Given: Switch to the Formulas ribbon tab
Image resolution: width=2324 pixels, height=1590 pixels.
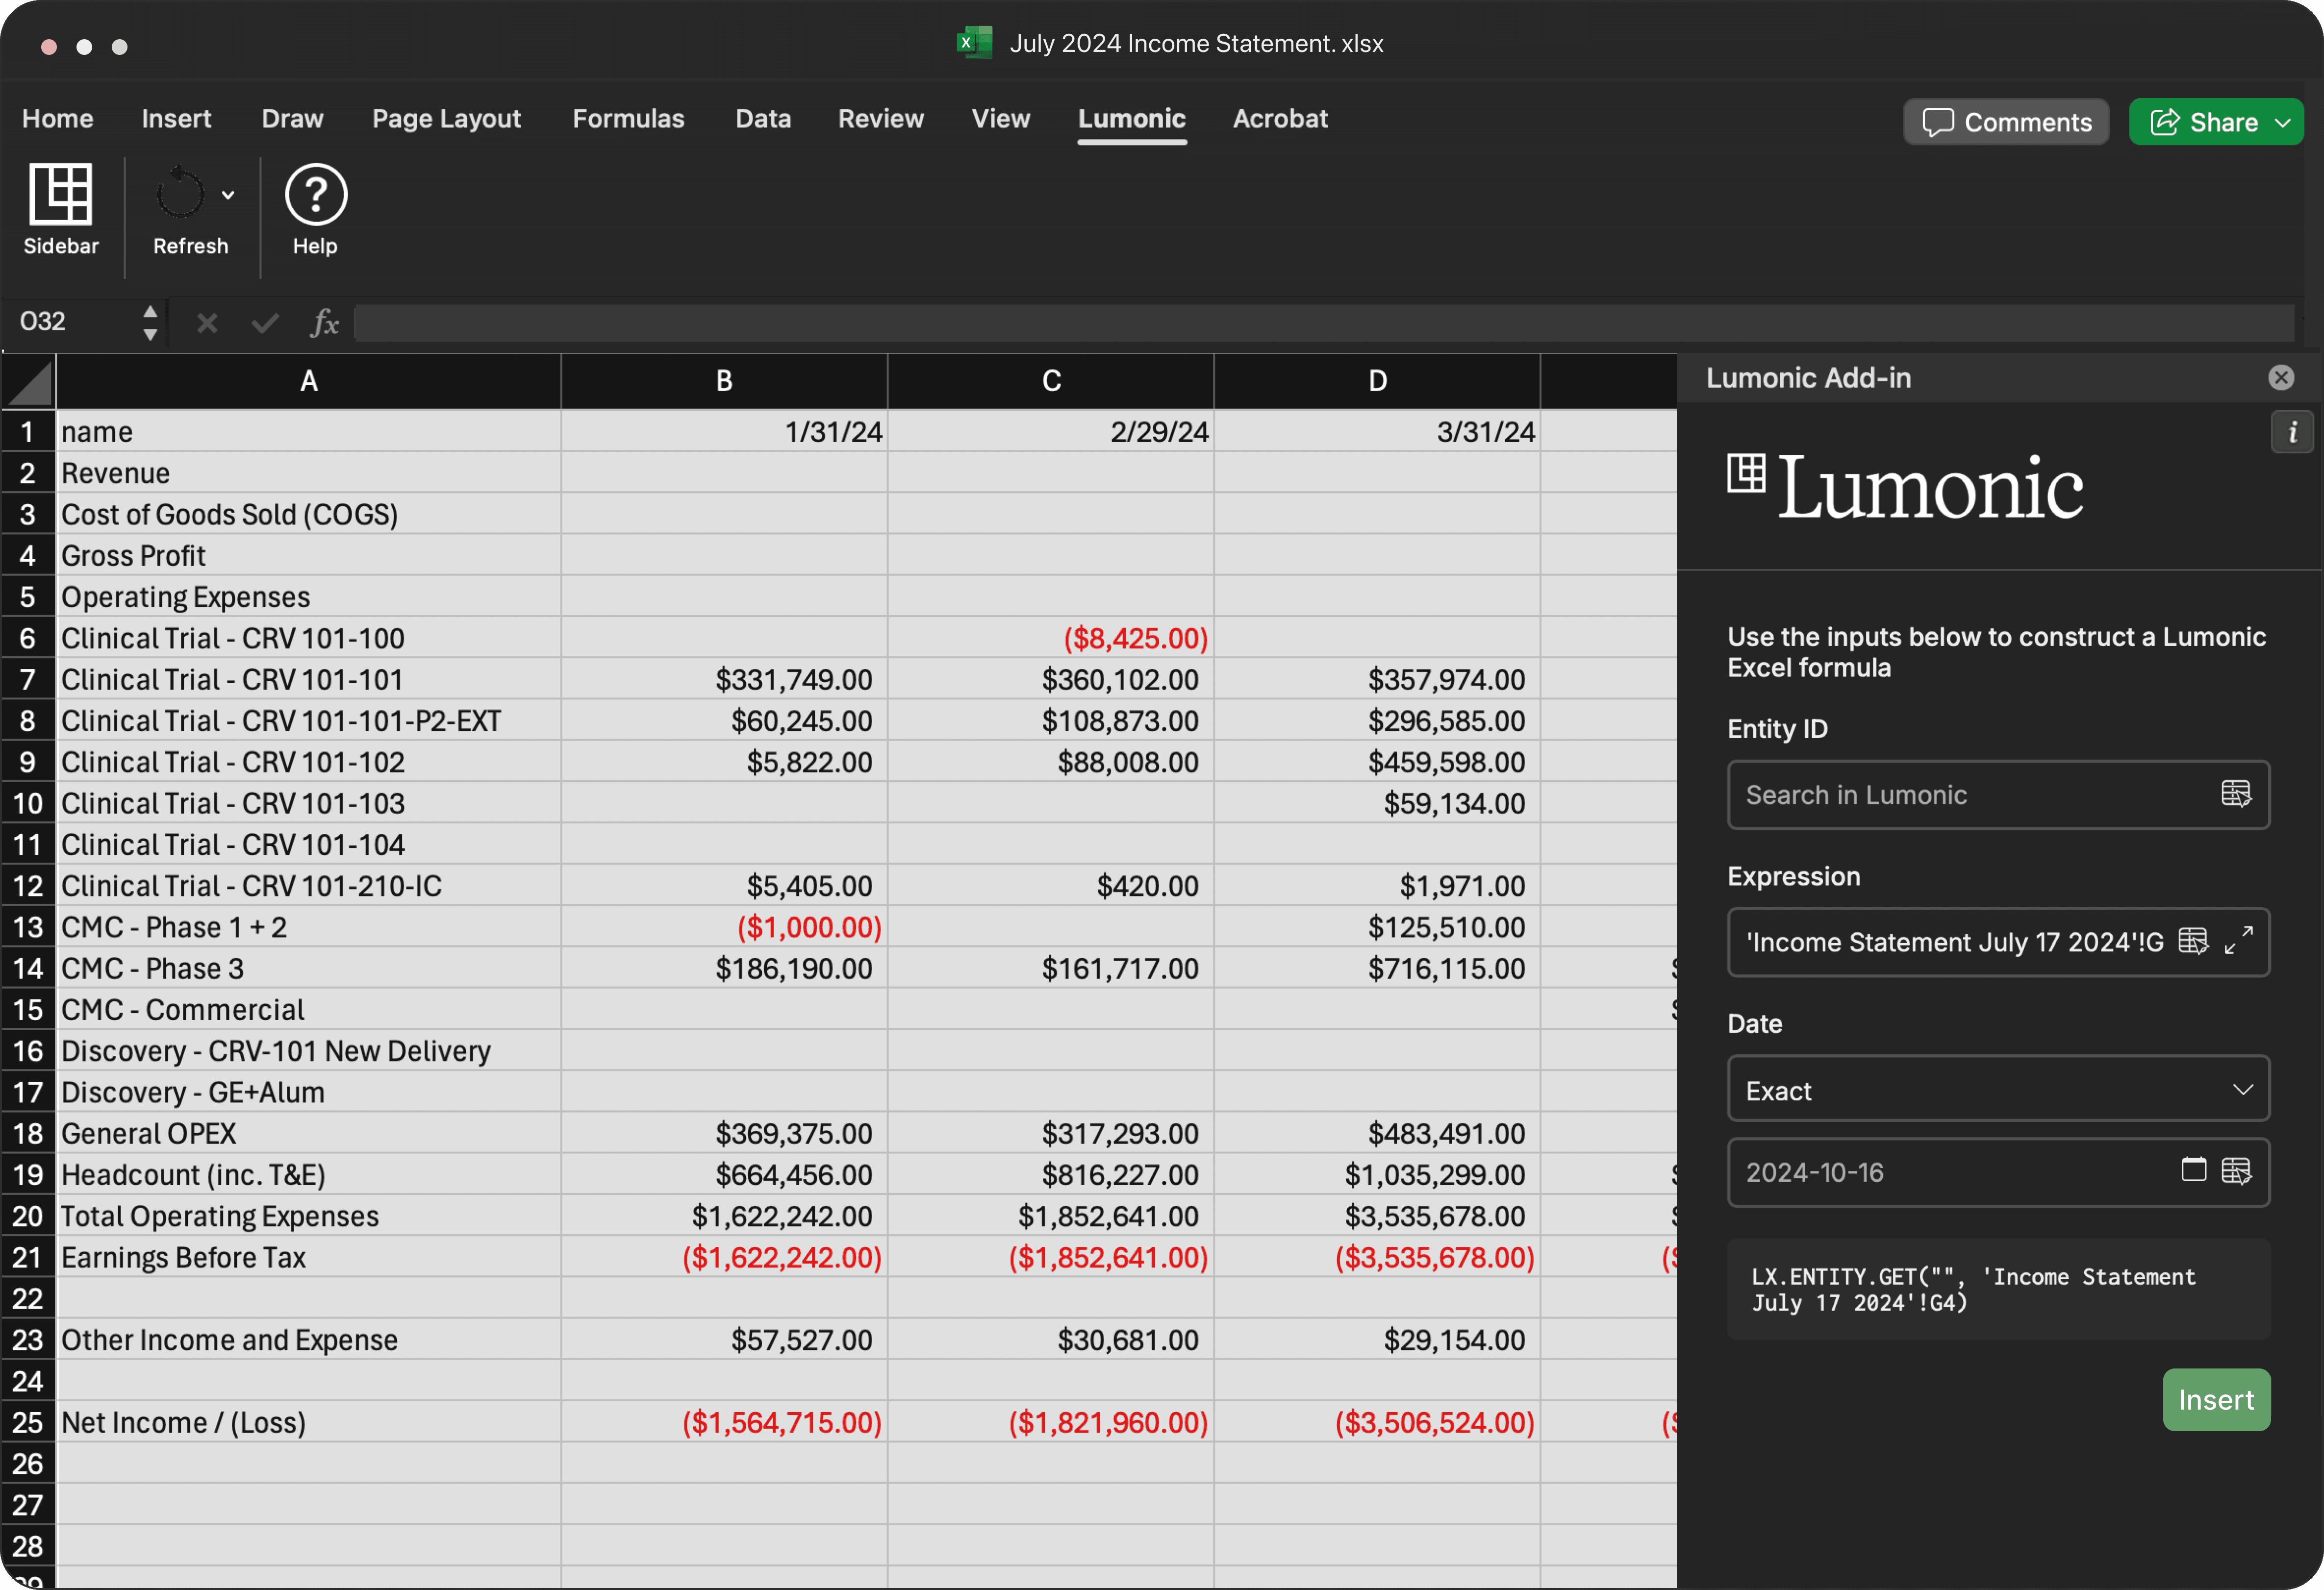Looking at the screenshot, I should coord(628,119).
